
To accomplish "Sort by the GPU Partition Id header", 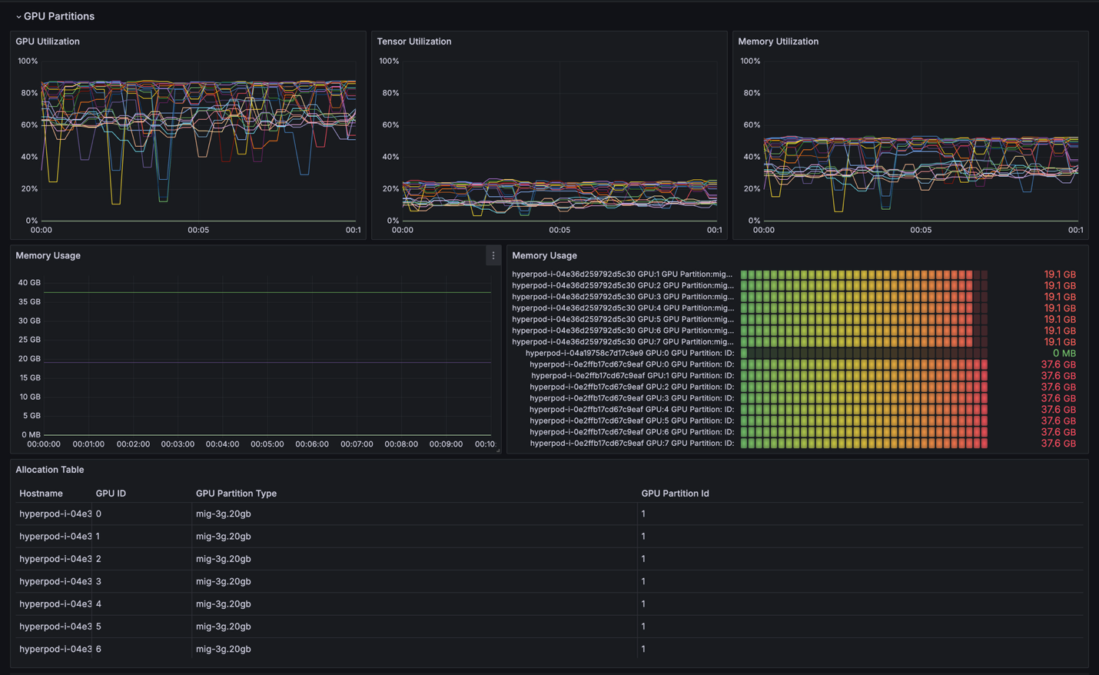I will coord(675,494).
